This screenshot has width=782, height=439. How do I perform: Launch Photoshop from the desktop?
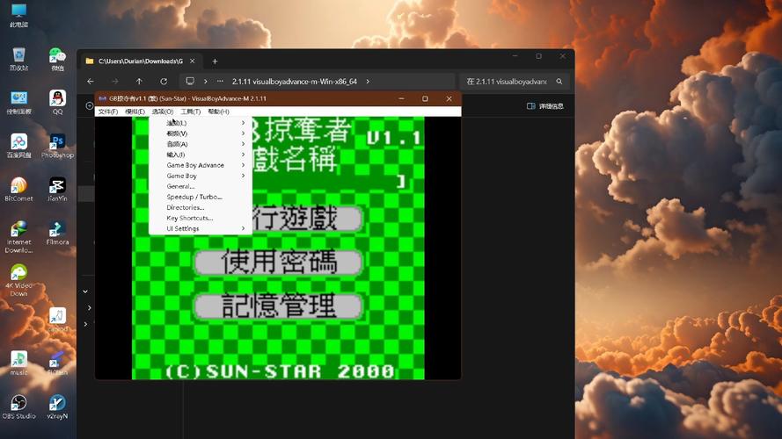tap(57, 146)
